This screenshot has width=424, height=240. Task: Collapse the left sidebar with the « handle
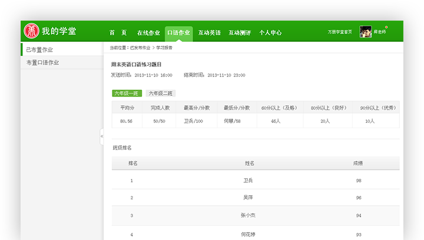click(x=102, y=136)
